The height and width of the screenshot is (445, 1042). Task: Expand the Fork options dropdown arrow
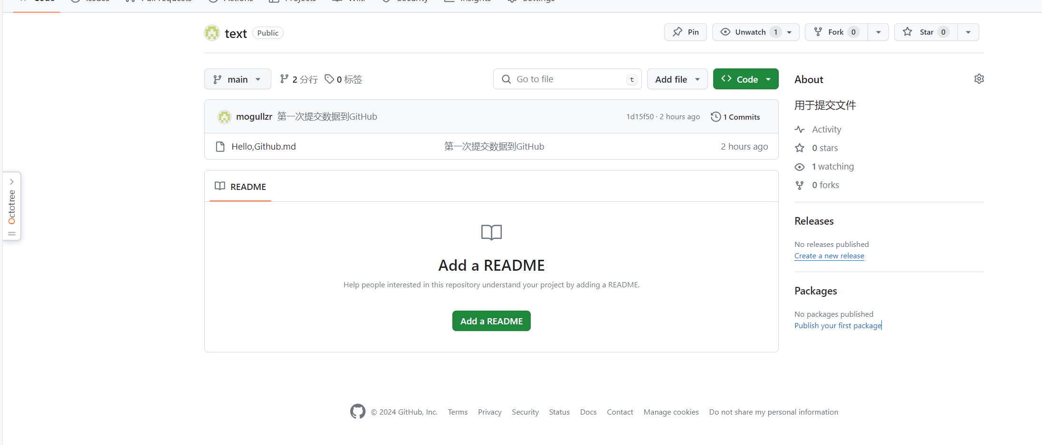pos(879,32)
